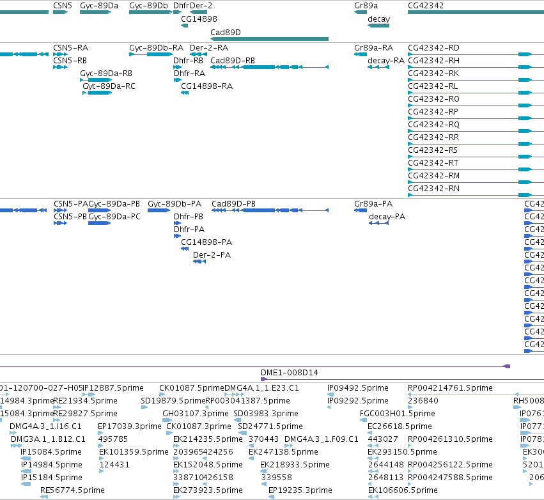Click protein Gyc-89Da-PC label
This screenshot has width=544, height=500.
click(x=114, y=217)
